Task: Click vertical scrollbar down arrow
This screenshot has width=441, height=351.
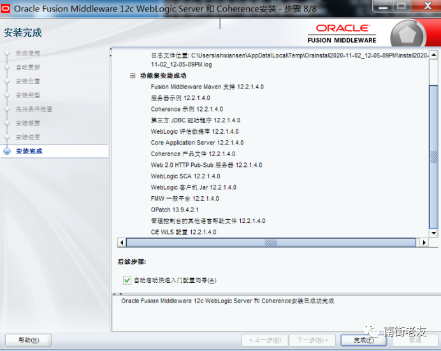Action: click(x=433, y=233)
